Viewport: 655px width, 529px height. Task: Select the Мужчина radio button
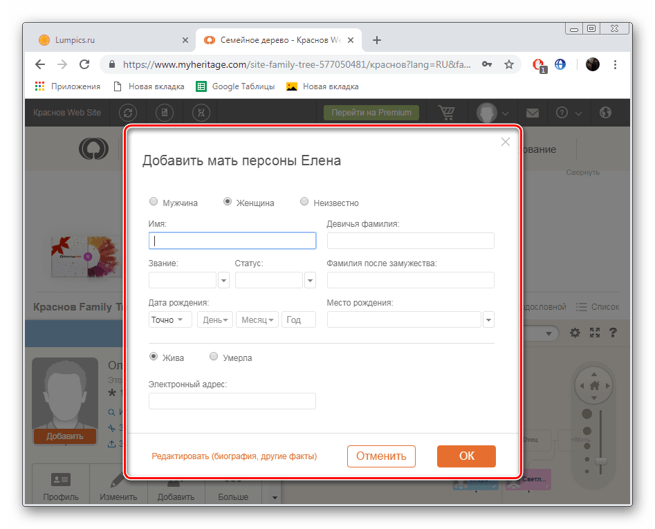click(x=154, y=201)
